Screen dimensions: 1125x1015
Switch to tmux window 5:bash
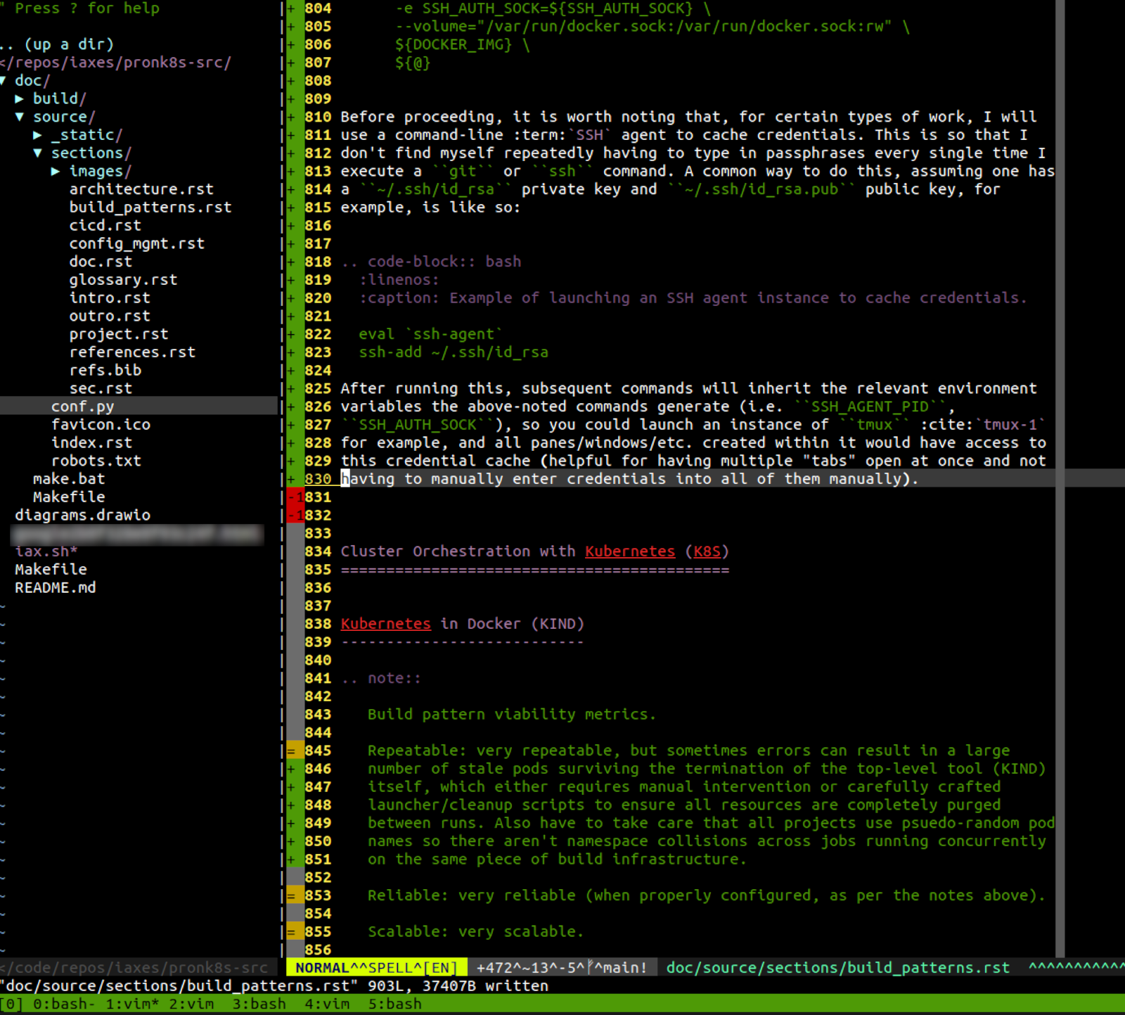click(x=395, y=1004)
